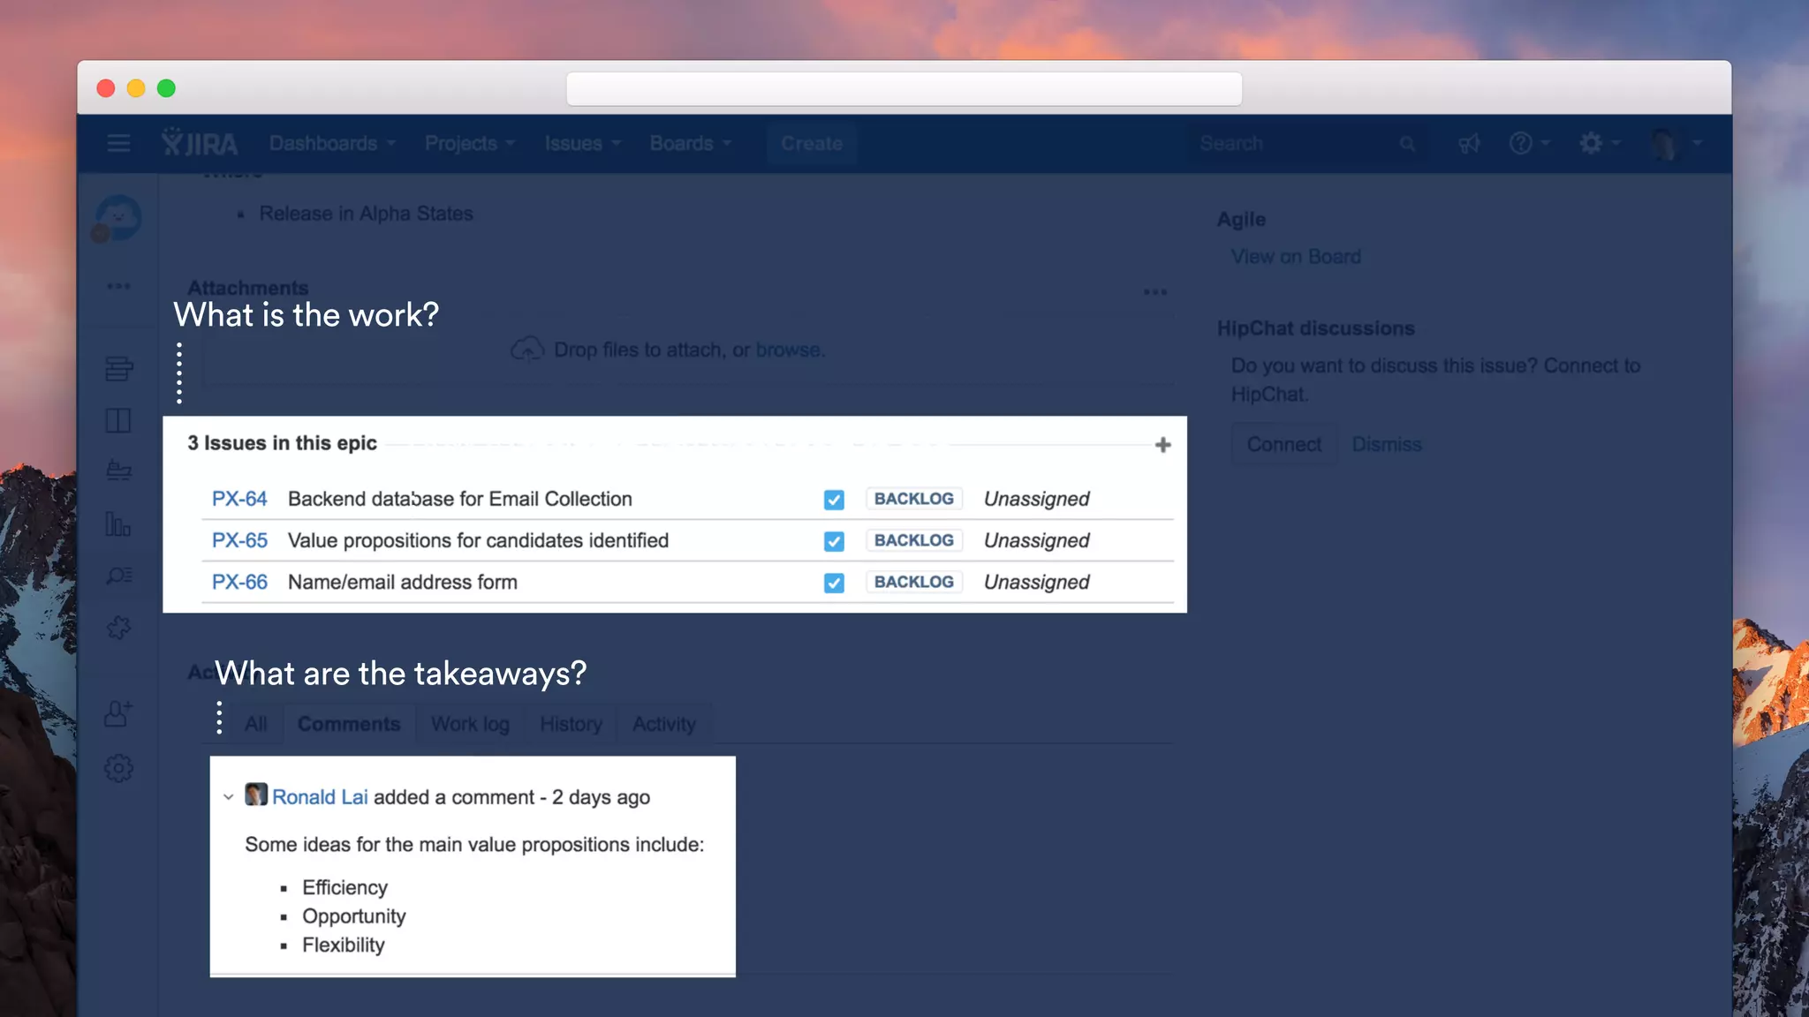Open the PX-65 issue link
Screen dimensions: 1809x1017
(x=239, y=540)
